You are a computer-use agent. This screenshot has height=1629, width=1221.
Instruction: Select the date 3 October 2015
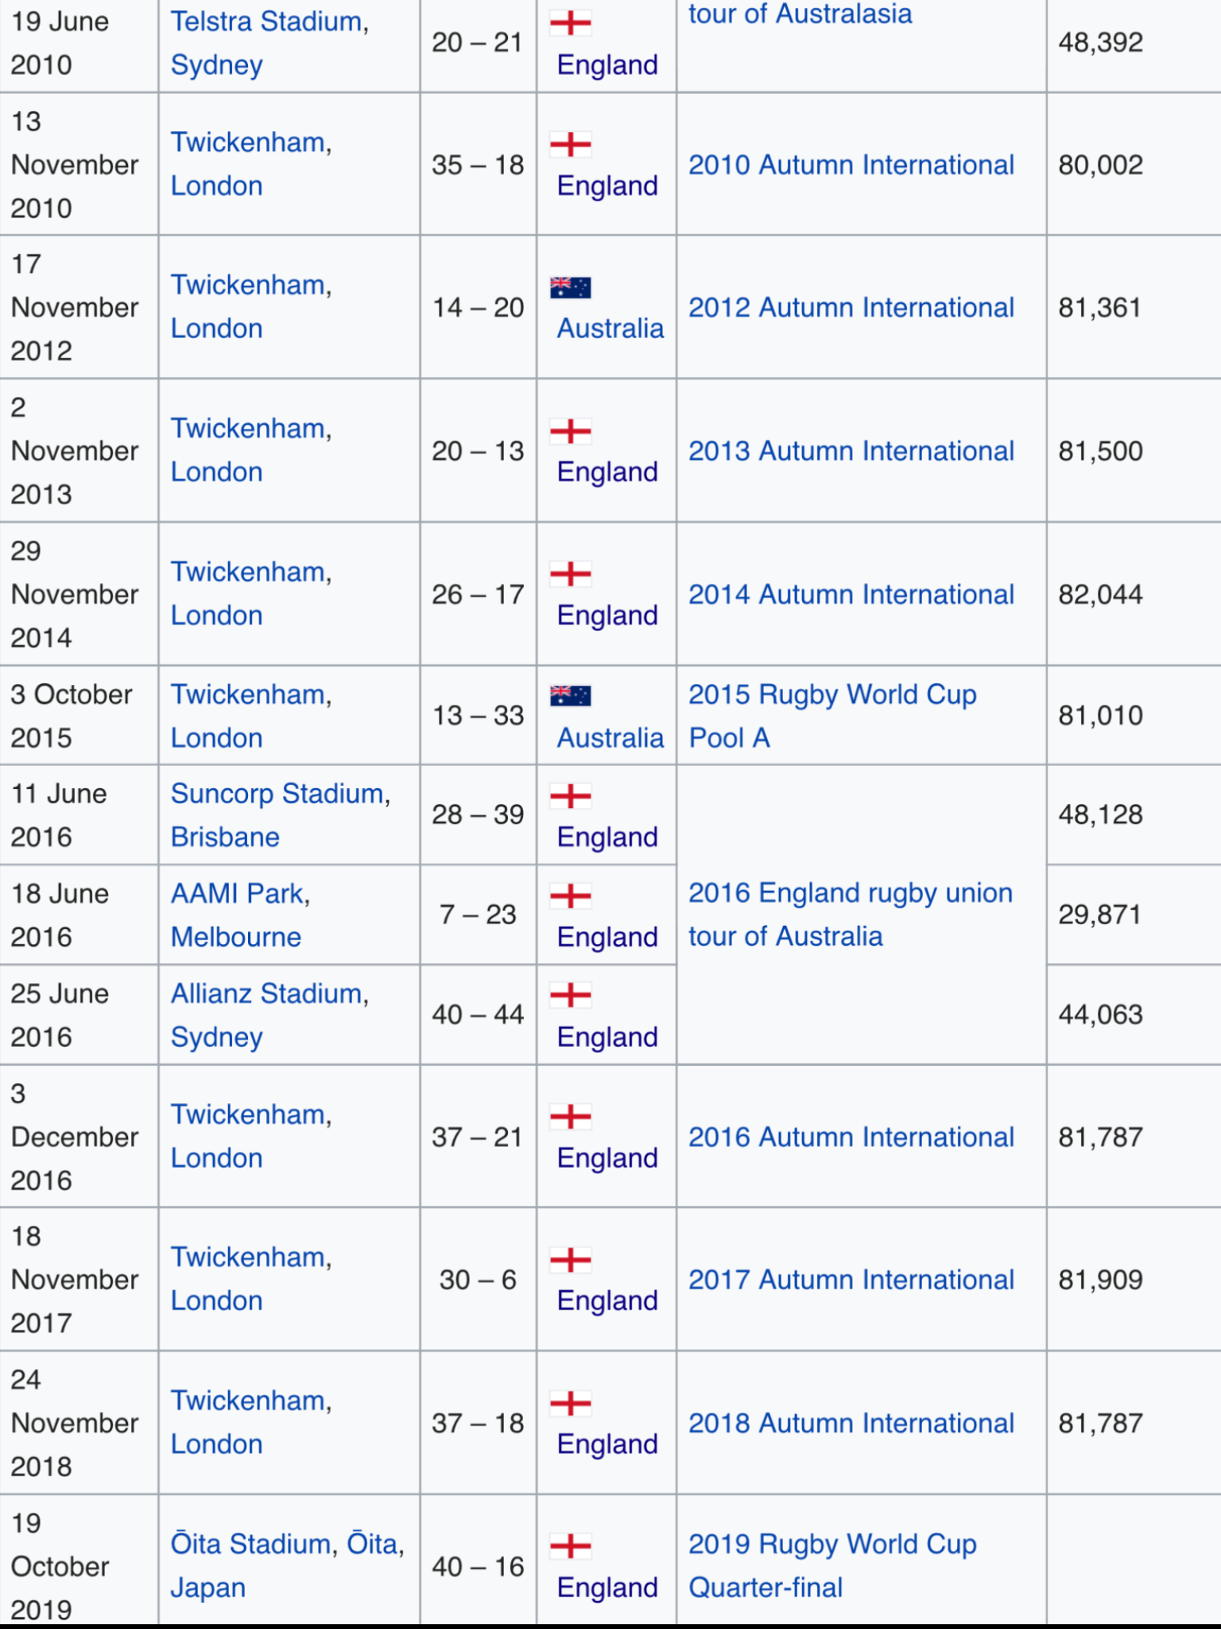71,716
